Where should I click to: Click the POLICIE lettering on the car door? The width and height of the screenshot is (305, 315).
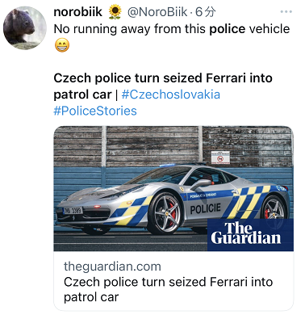point(206,209)
